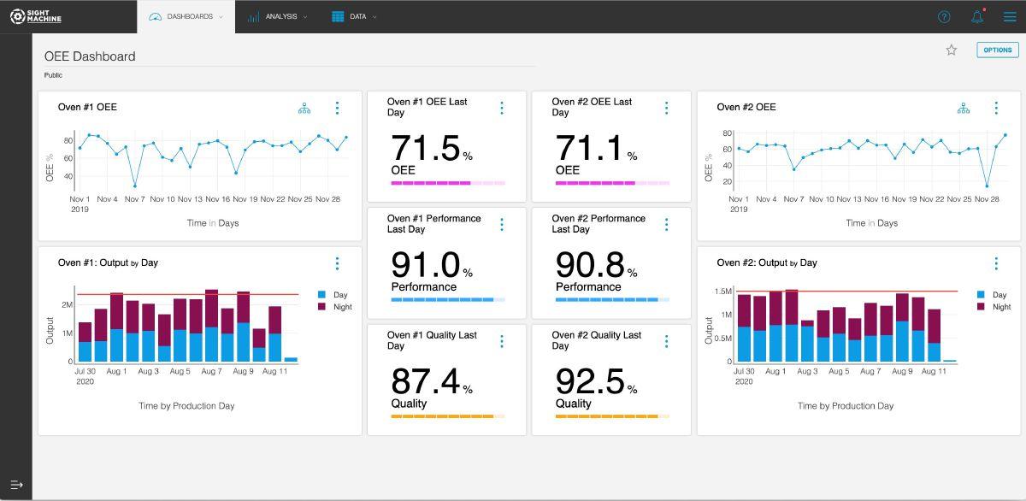Click hierarchy icon on the Oven #2 OEE widget
This screenshot has width=1026, height=501.
964,108
